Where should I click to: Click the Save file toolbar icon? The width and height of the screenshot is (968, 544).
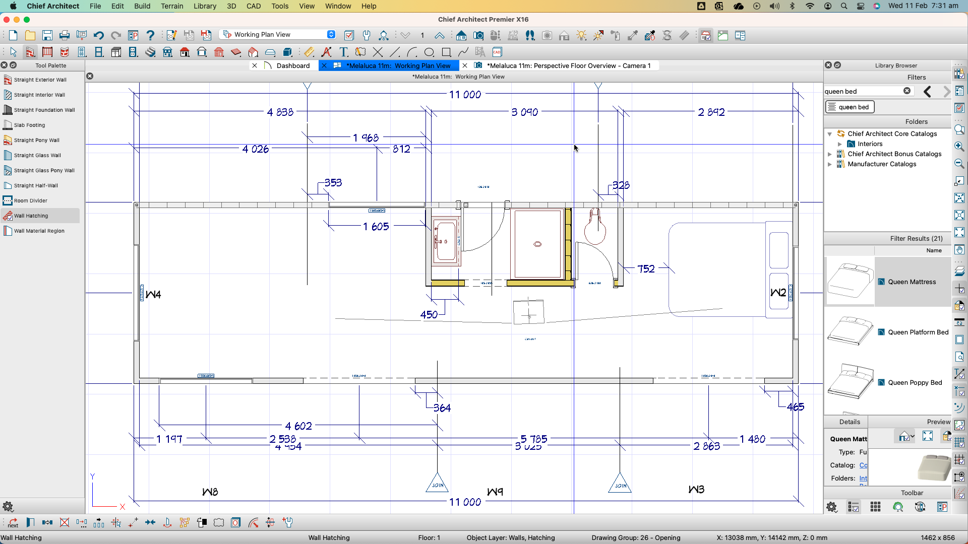pos(47,35)
